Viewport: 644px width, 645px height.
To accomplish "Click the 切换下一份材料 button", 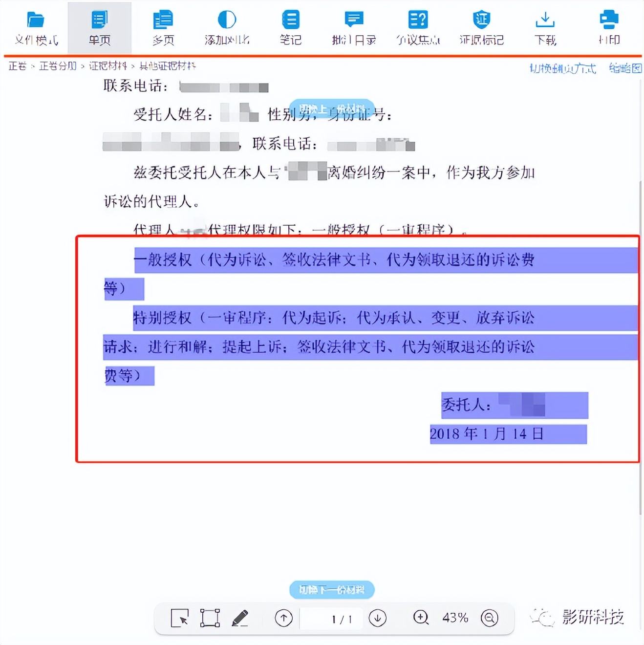I will [x=331, y=589].
